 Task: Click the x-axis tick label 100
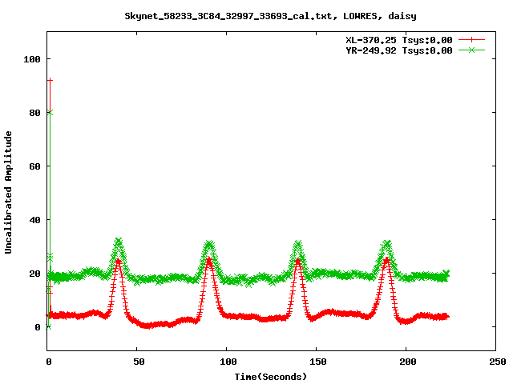(x=228, y=362)
